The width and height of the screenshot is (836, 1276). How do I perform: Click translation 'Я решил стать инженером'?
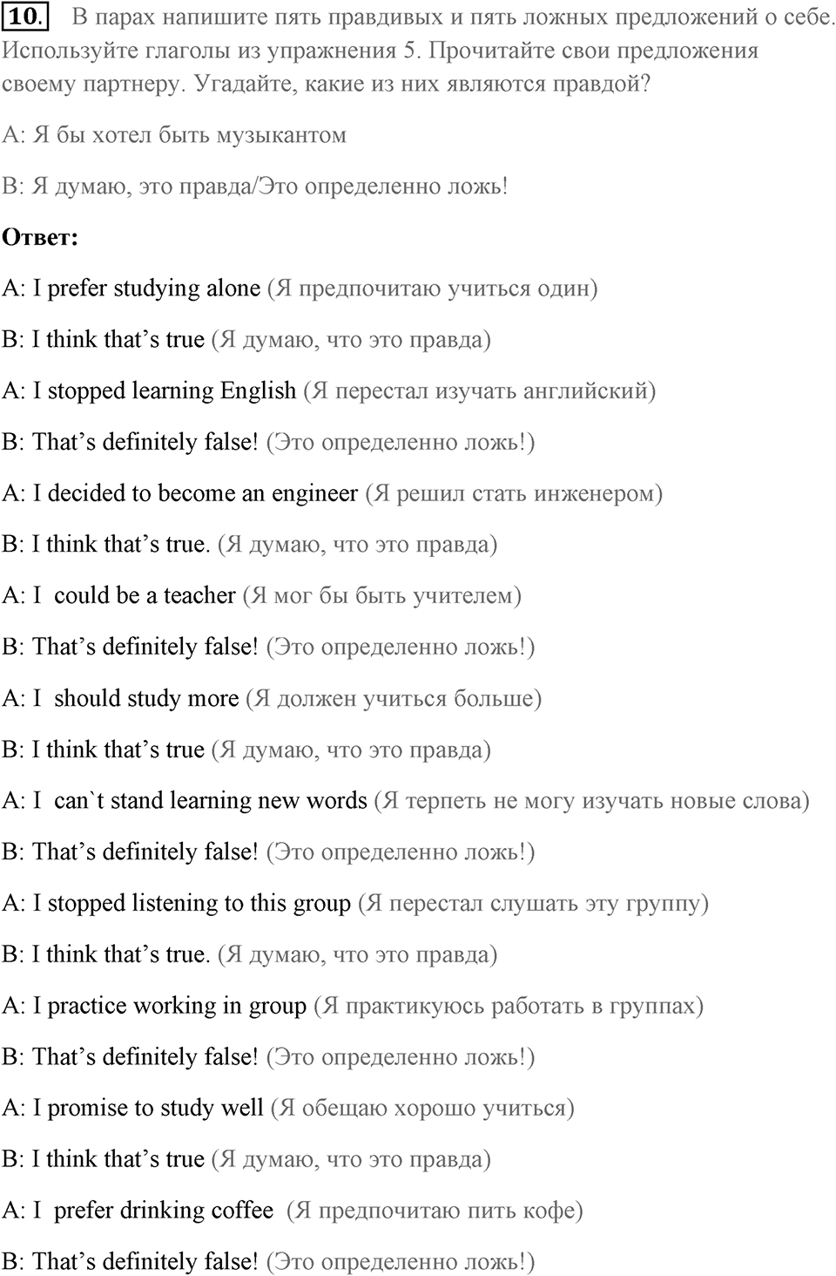tap(514, 493)
